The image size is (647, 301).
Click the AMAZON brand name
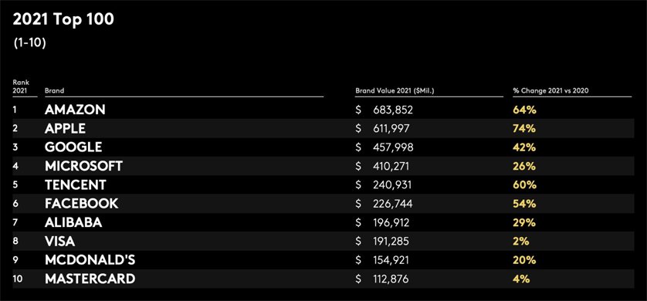[75, 110]
